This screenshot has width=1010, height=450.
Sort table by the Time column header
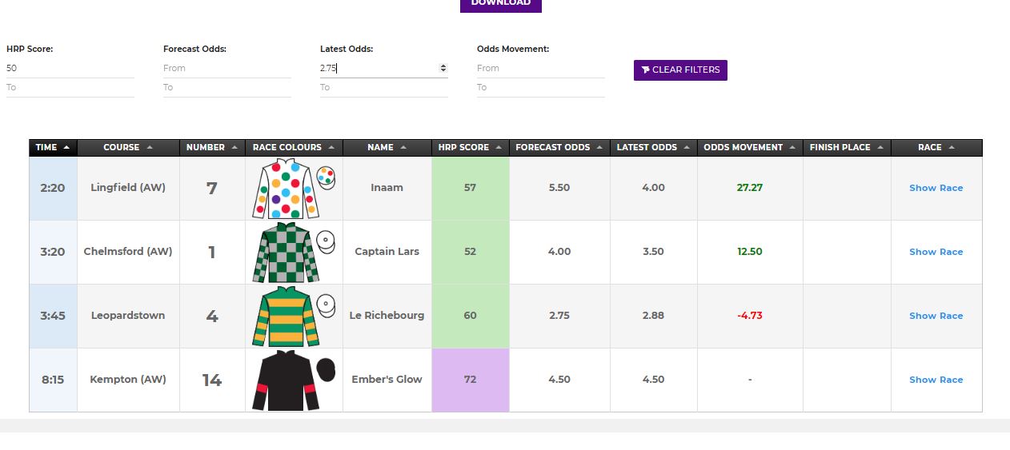(53, 147)
